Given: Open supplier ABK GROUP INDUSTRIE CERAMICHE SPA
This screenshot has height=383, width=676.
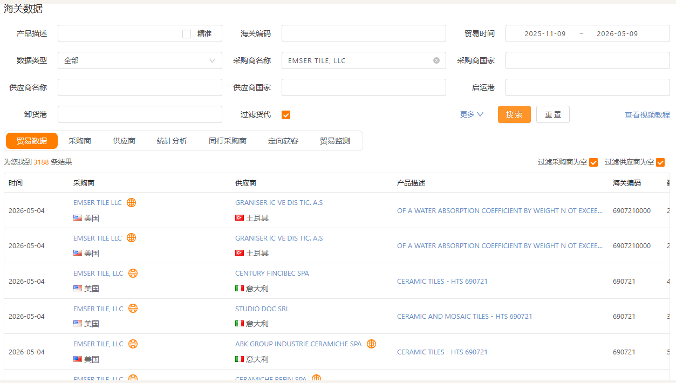Looking at the screenshot, I should [x=298, y=344].
